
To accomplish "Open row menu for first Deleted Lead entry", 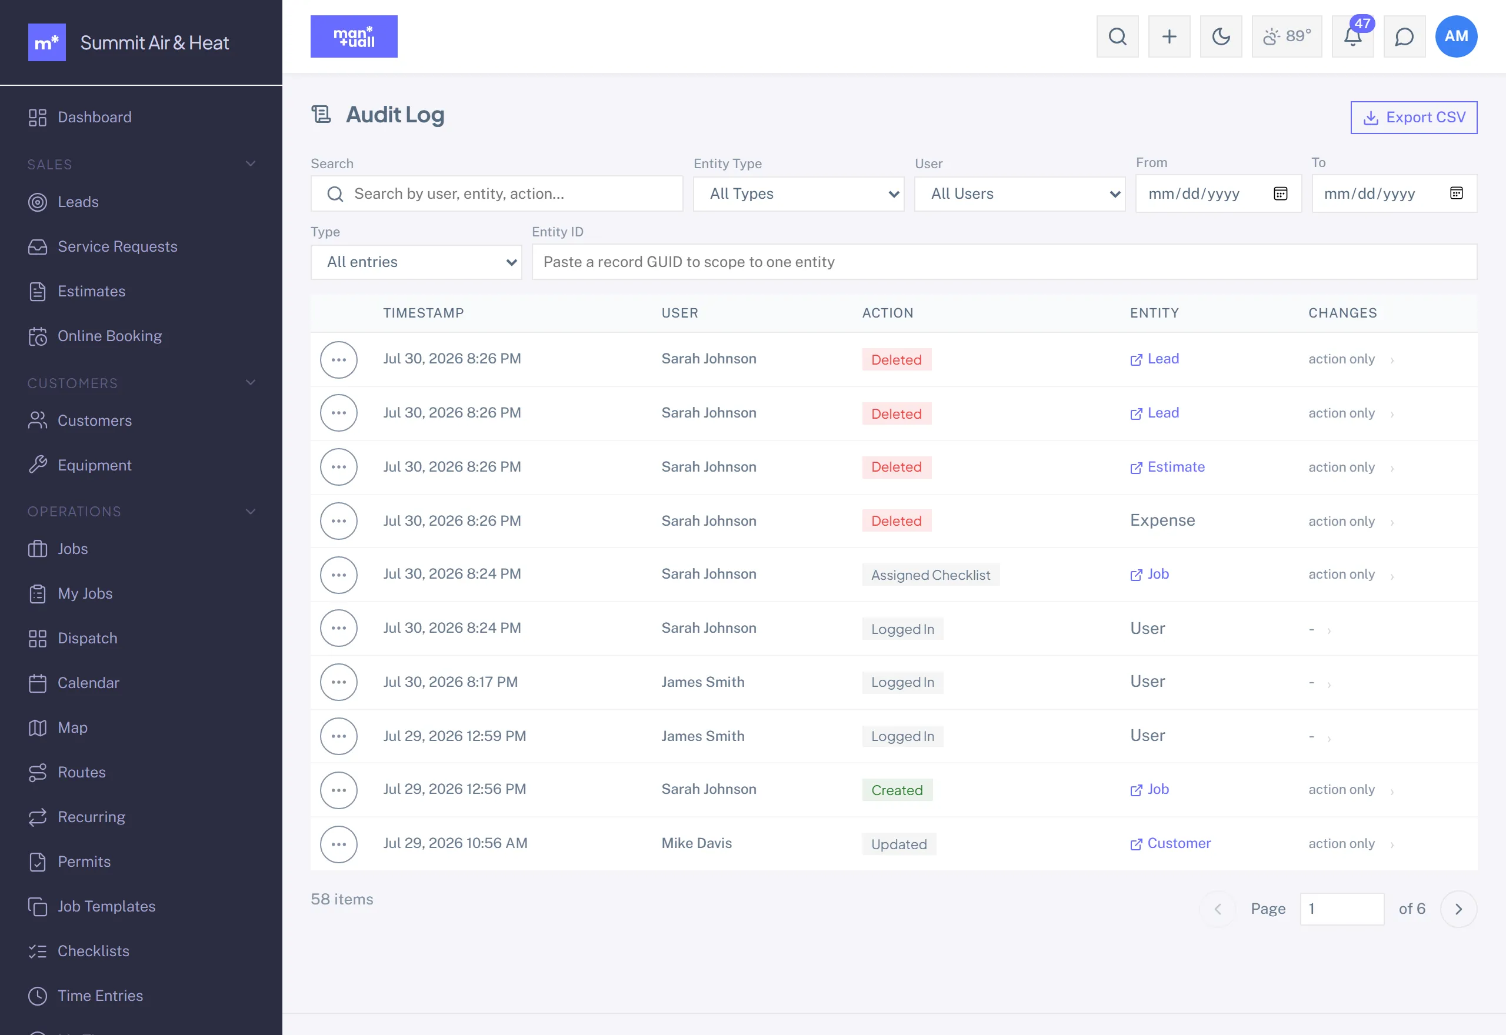I will click(339, 359).
